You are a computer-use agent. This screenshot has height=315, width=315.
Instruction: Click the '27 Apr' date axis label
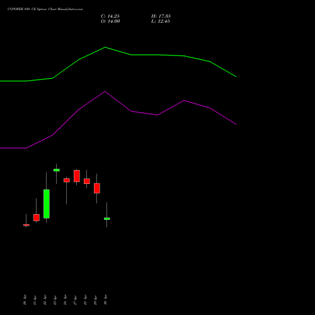tap(75, 300)
